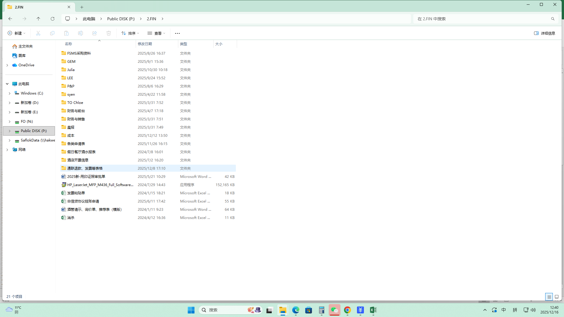Add a new tab with plus button
Viewport: 564px width, 317px height.
(82, 7)
